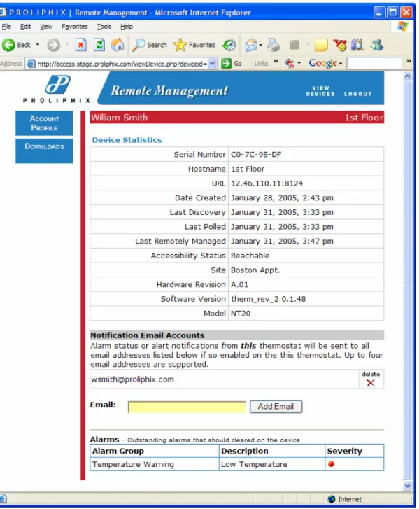Screen dimensions: 419x509
Task: Click the Boston Appt. site value
Action: point(255,270)
